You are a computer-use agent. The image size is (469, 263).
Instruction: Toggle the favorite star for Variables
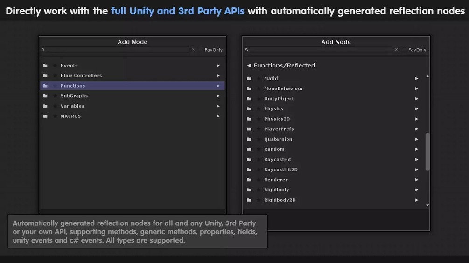tap(55, 106)
